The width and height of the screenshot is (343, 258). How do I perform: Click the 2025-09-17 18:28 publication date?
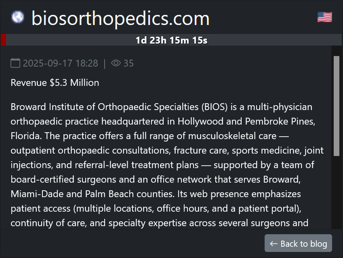(60, 63)
